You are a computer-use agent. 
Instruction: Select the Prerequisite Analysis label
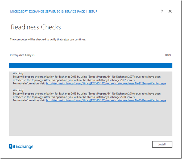22,55
